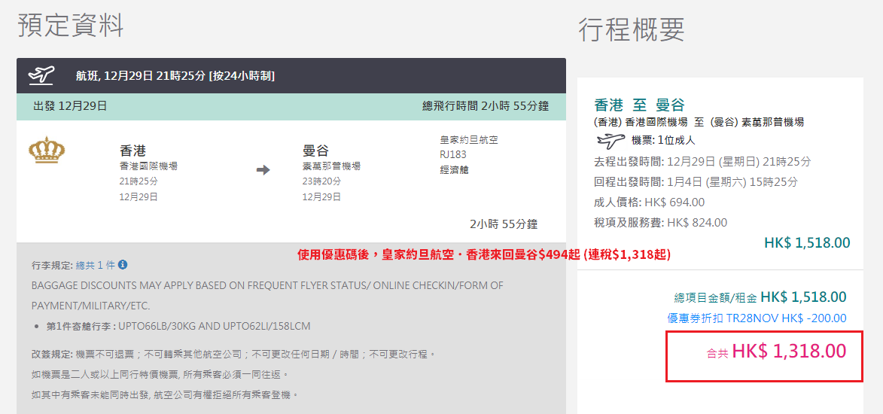Click 第1件寄艙行李 baggage allowance line
The height and width of the screenshot is (414, 883).
(x=178, y=326)
